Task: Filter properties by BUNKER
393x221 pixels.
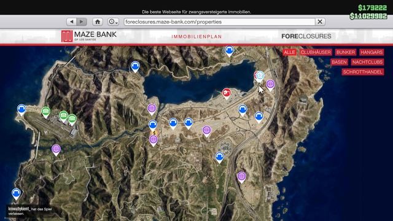Action: coord(345,52)
